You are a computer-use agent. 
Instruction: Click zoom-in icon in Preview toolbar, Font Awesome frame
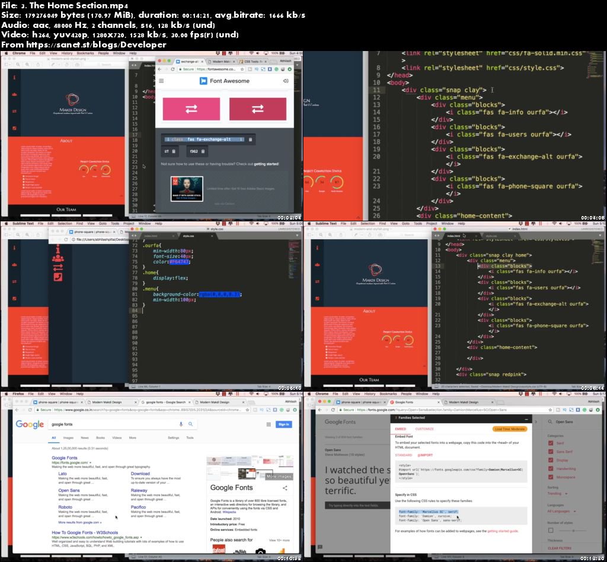(27, 64)
